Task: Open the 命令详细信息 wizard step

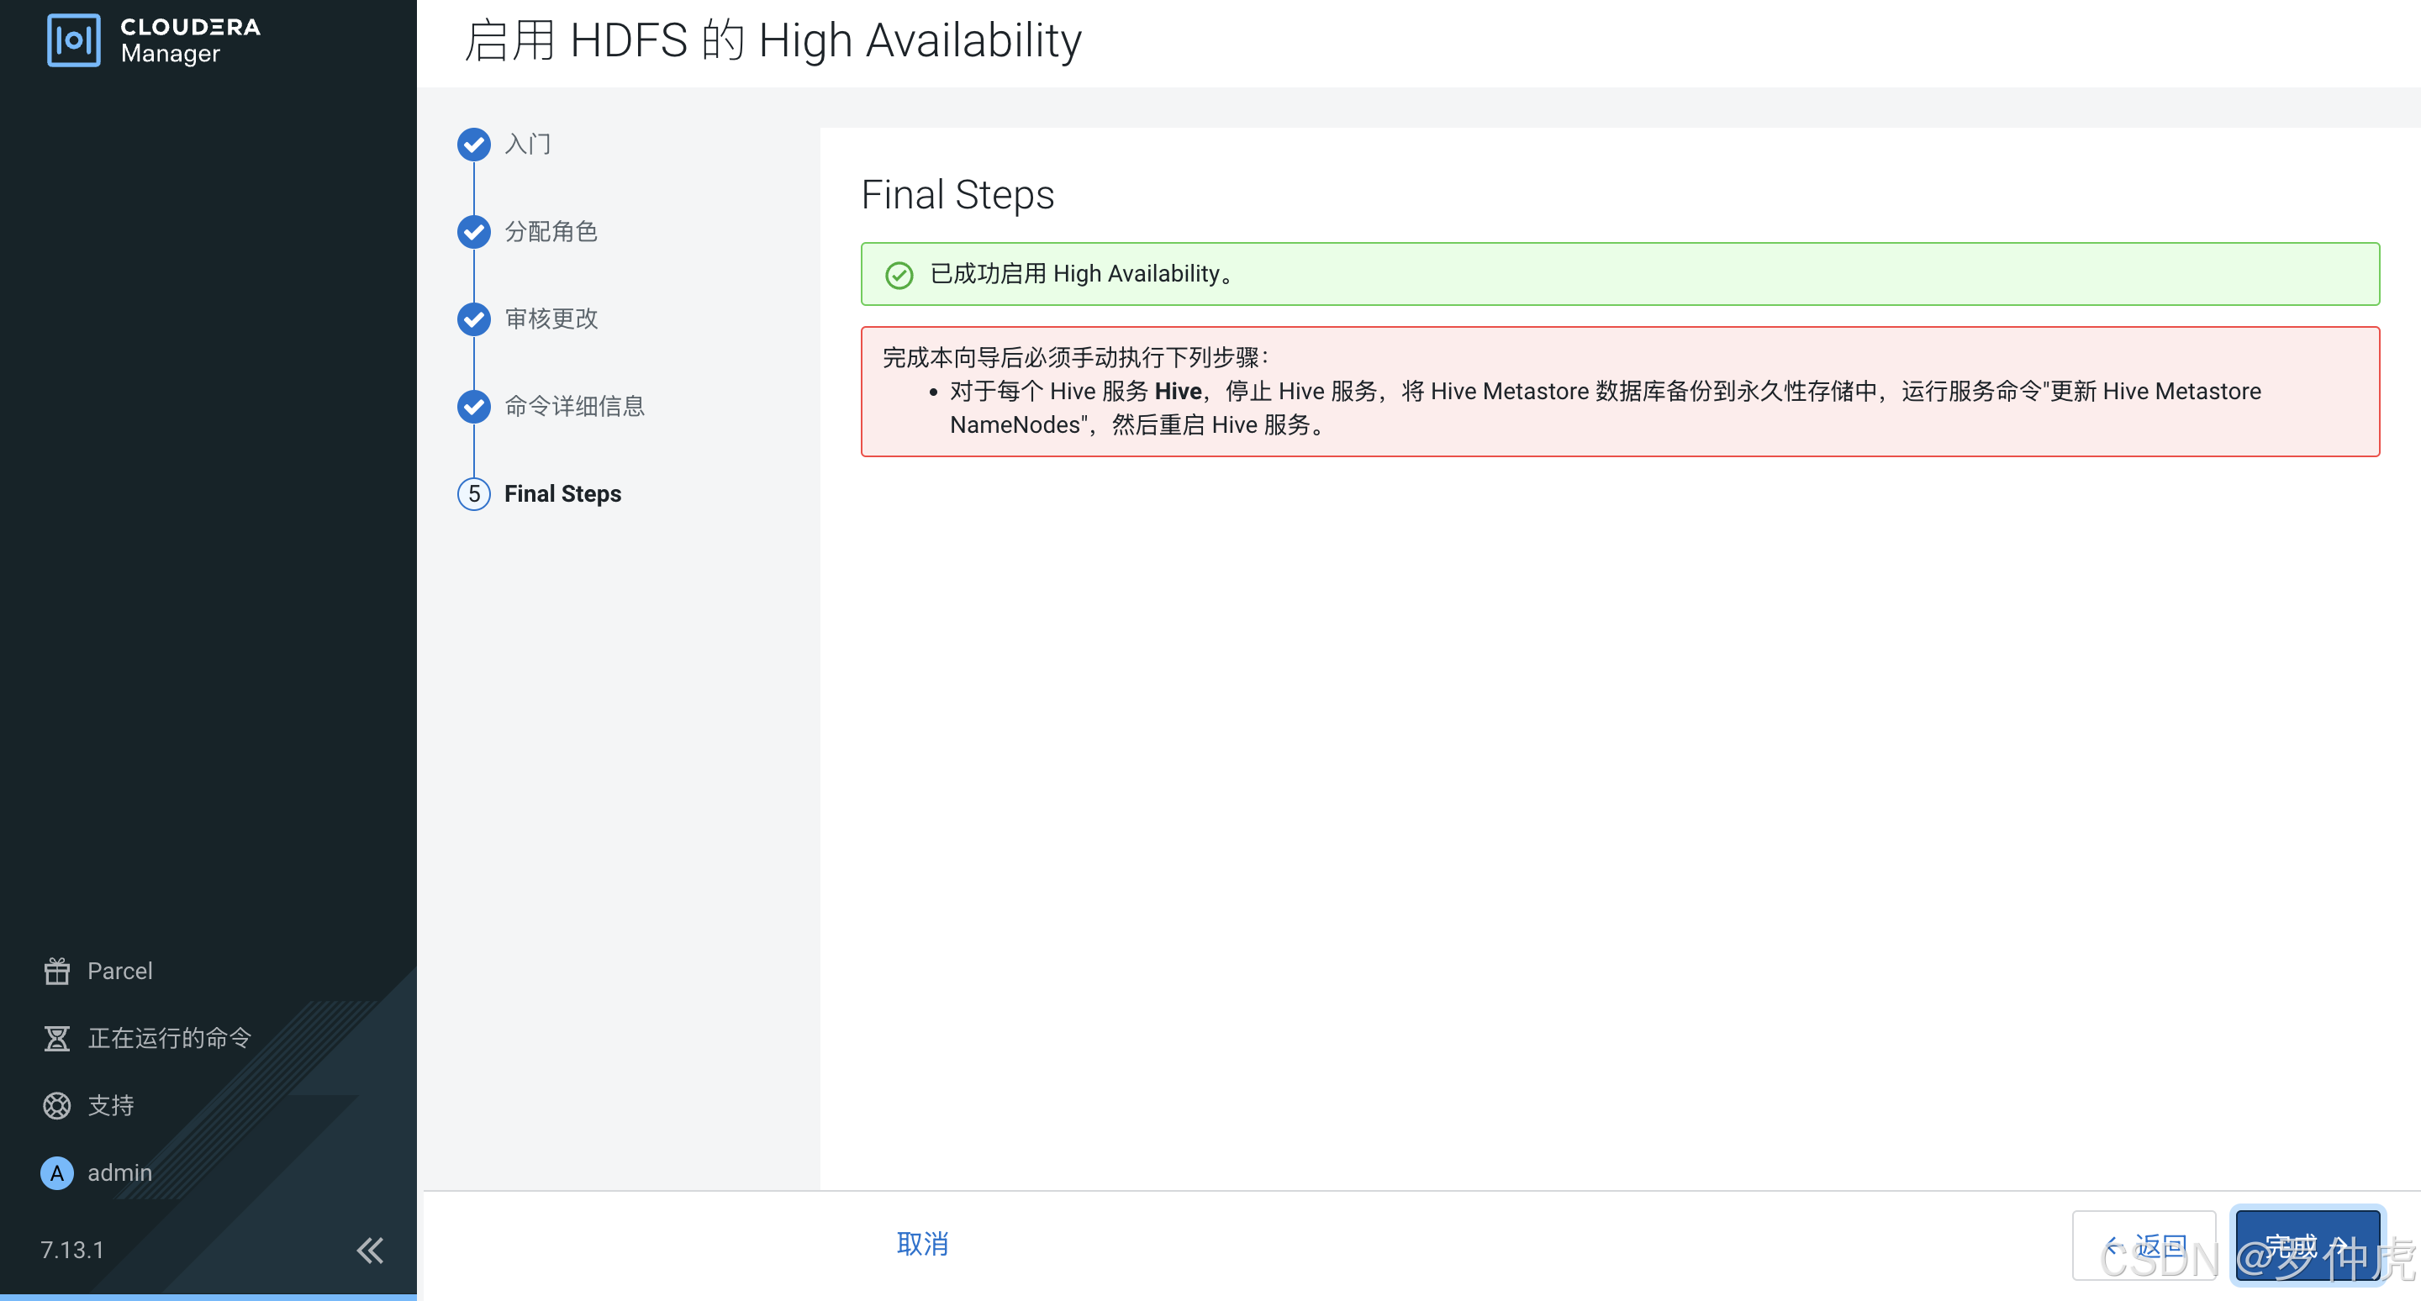Action: tap(574, 406)
